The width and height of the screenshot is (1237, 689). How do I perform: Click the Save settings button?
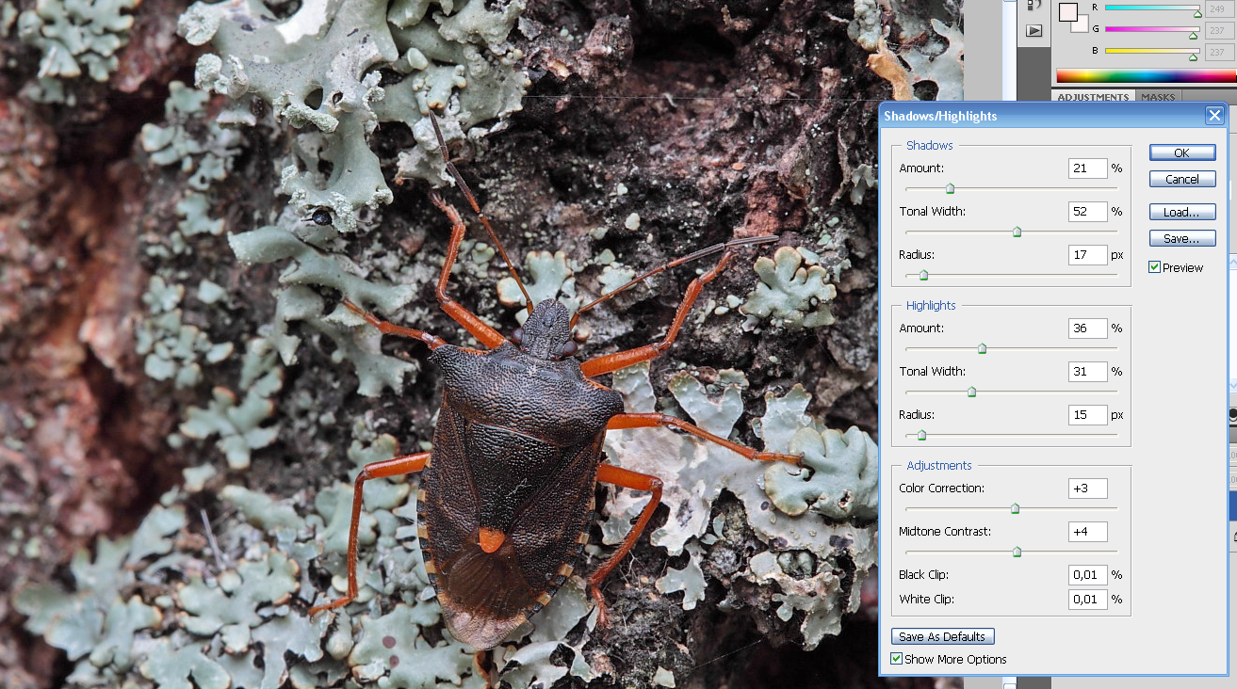click(x=1181, y=238)
